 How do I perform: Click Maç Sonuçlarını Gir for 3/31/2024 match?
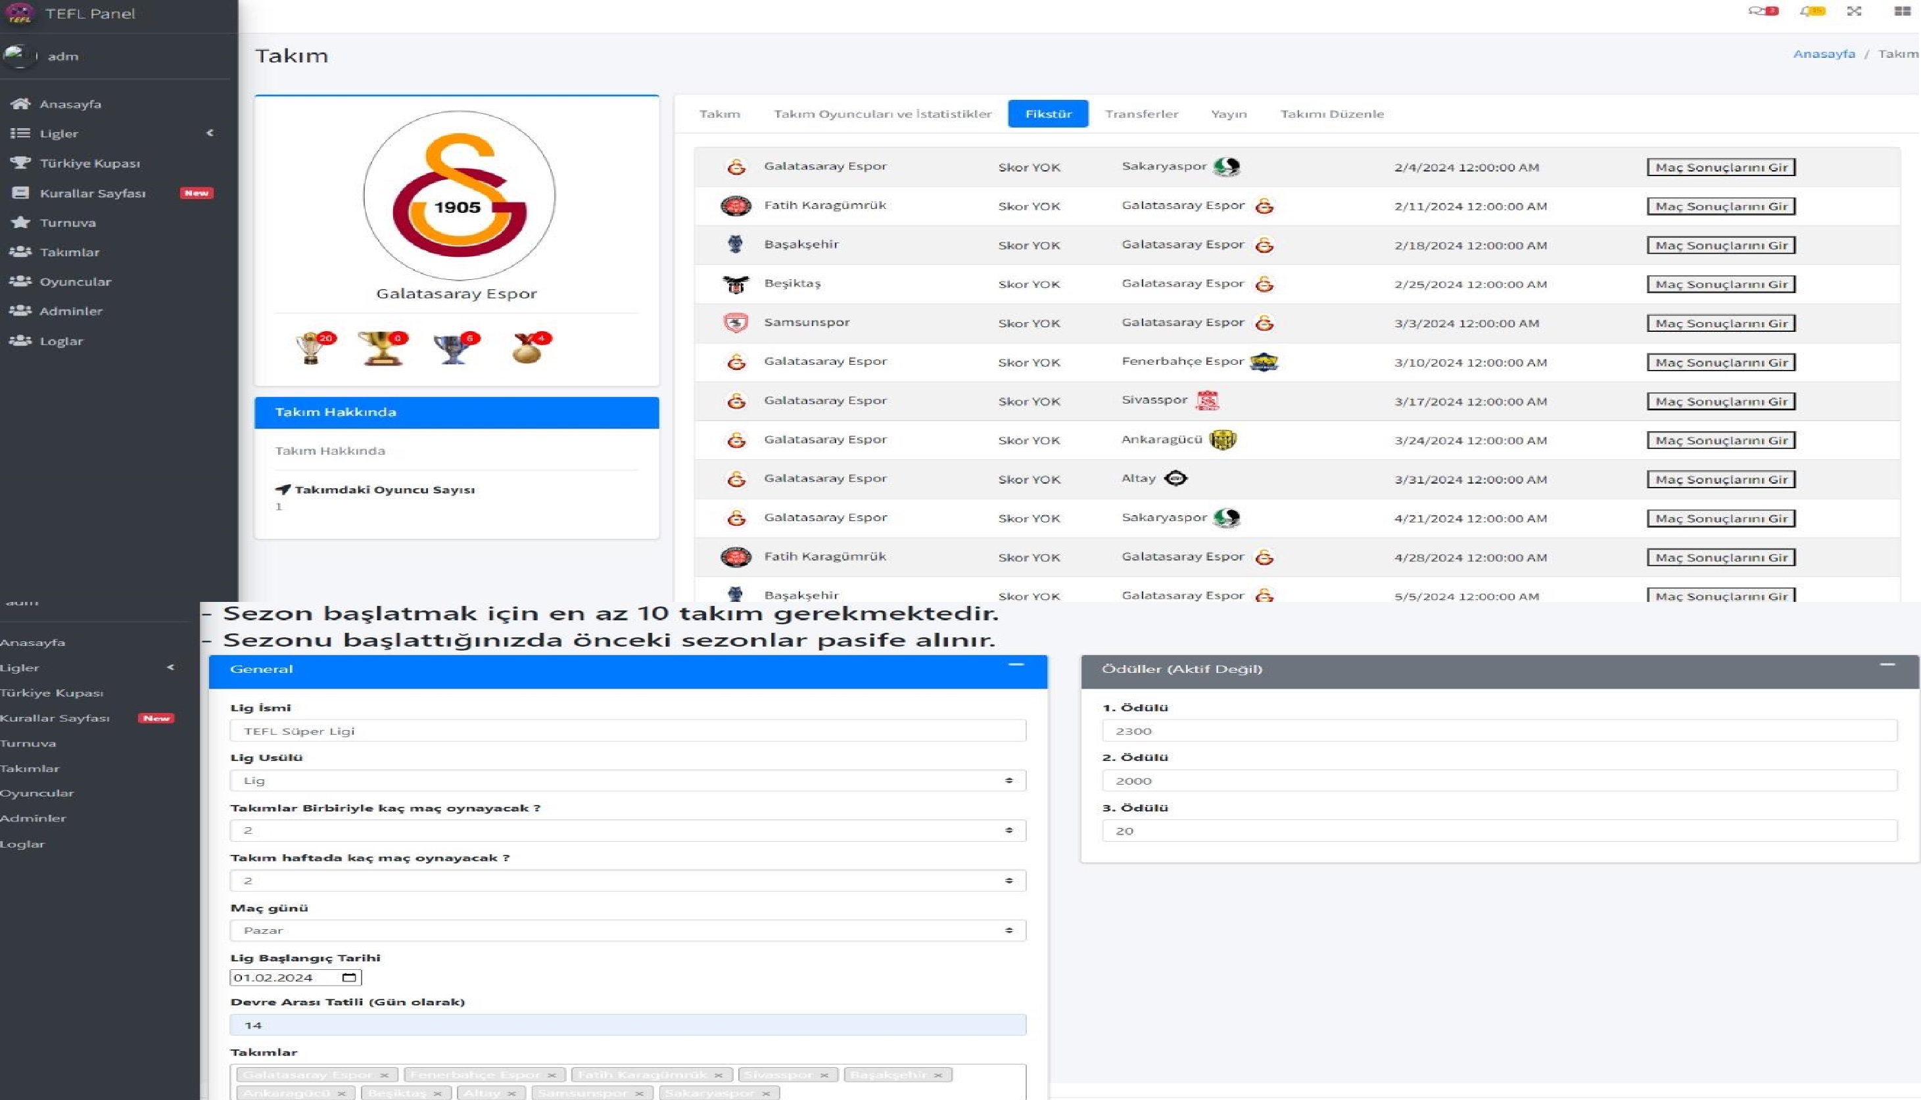point(1720,479)
